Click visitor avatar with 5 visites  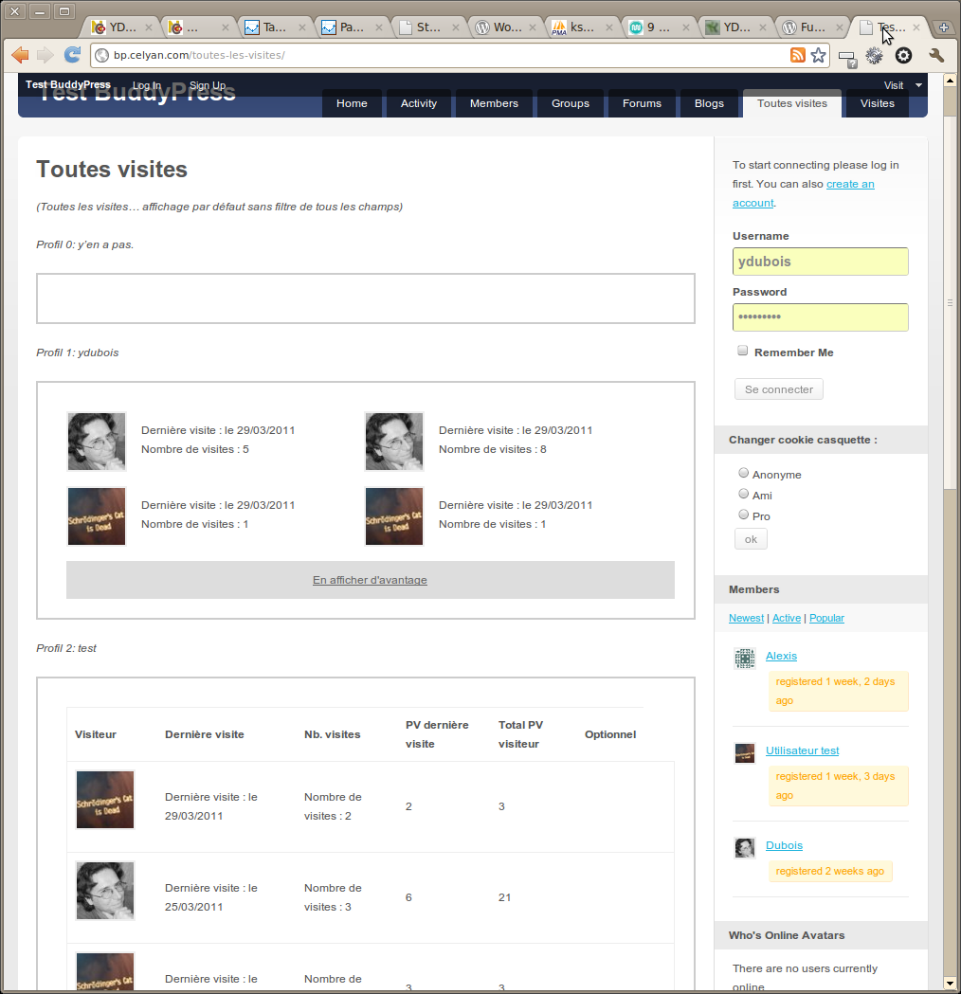97,442
